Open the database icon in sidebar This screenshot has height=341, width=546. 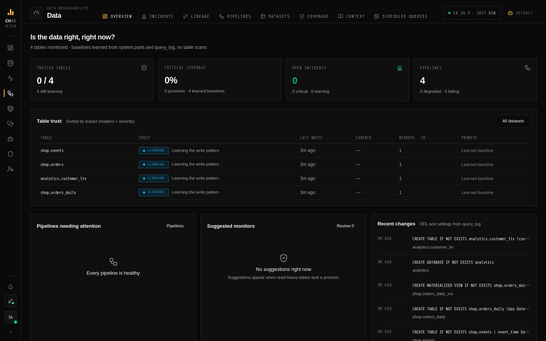click(x=11, y=63)
